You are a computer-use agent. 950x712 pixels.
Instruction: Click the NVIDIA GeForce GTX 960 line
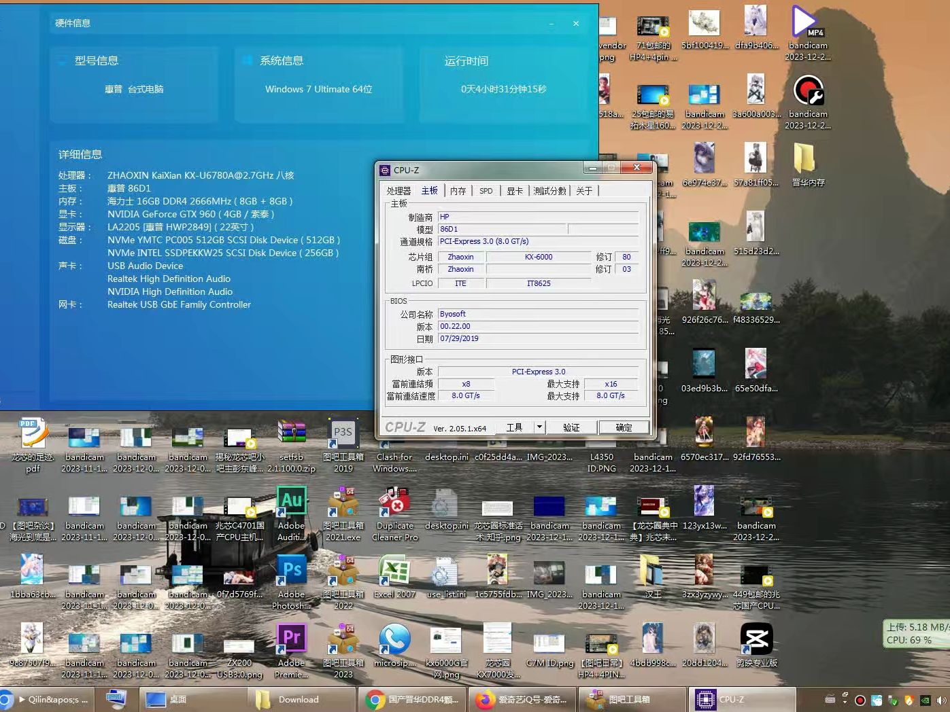[190, 214]
